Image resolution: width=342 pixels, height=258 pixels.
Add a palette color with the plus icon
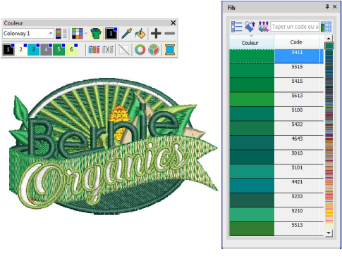click(156, 34)
